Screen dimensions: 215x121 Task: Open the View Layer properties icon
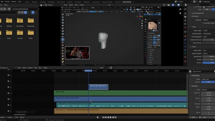185,21
